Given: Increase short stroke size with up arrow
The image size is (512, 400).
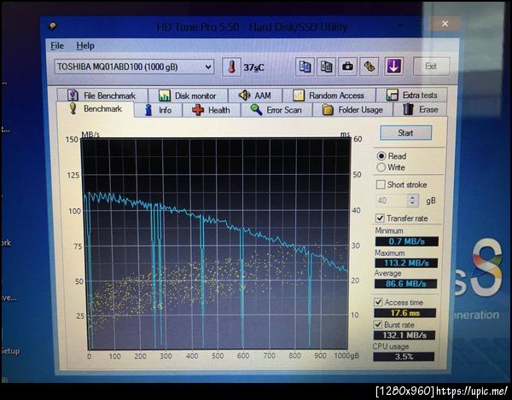Looking at the screenshot, I should click(x=413, y=197).
